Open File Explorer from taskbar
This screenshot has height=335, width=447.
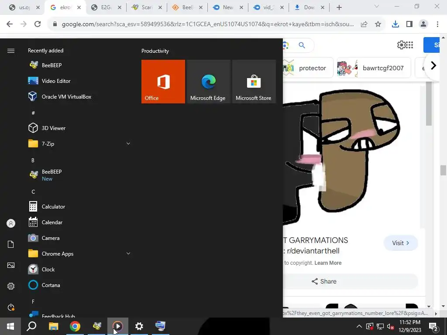pyautogui.click(x=53, y=326)
